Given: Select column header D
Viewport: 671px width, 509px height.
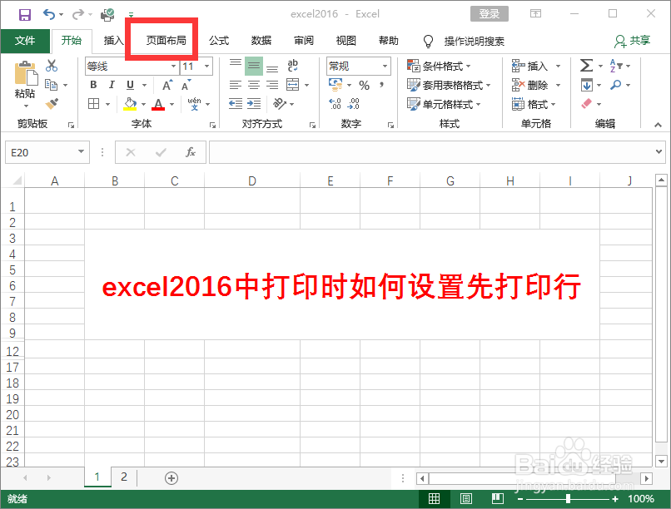Looking at the screenshot, I should click(x=252, y=180).
